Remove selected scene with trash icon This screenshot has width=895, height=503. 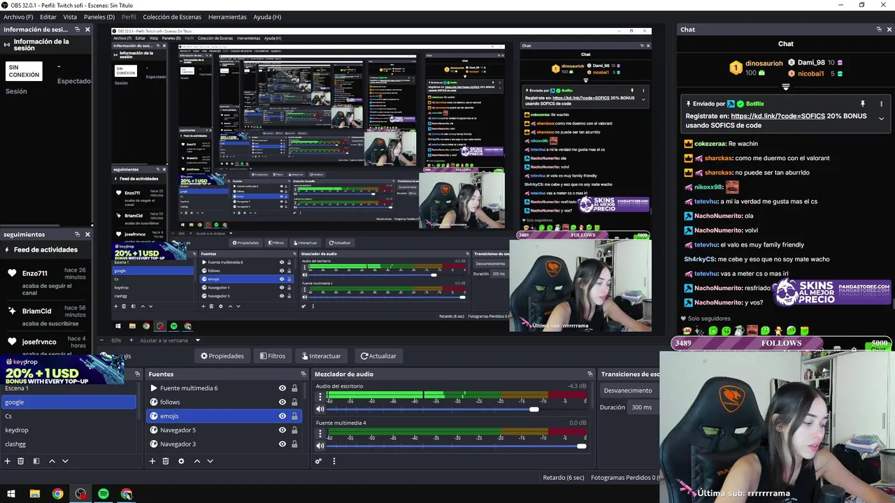coord(20,461)
